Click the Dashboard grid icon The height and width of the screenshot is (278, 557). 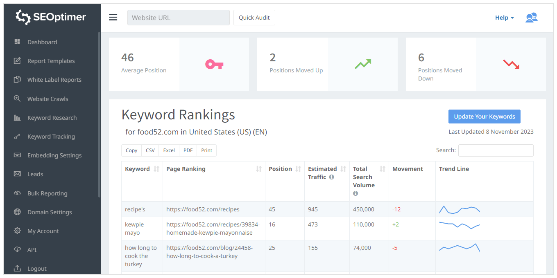click(x=17, y=42)
